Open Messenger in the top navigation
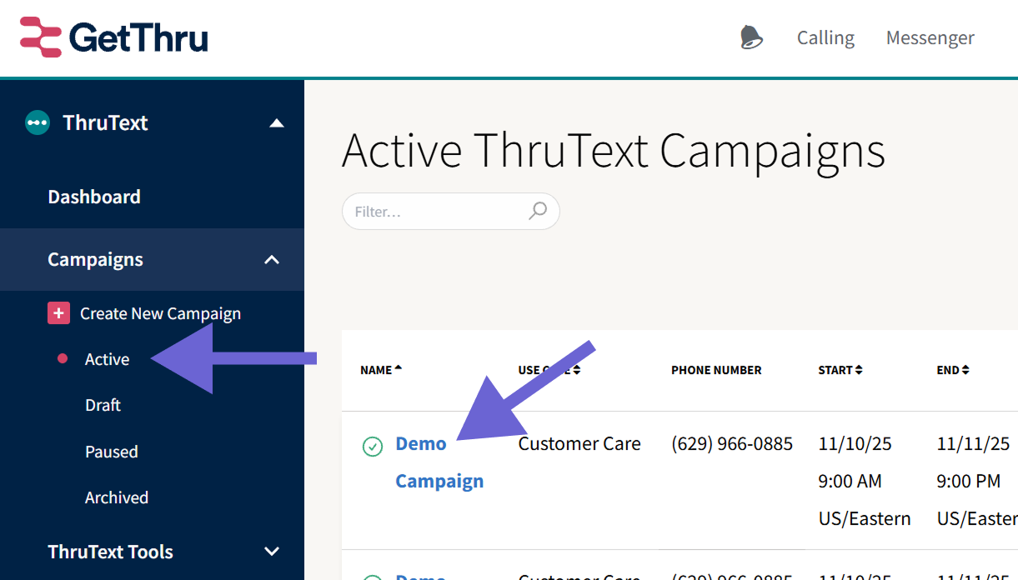 pos(930,37)
